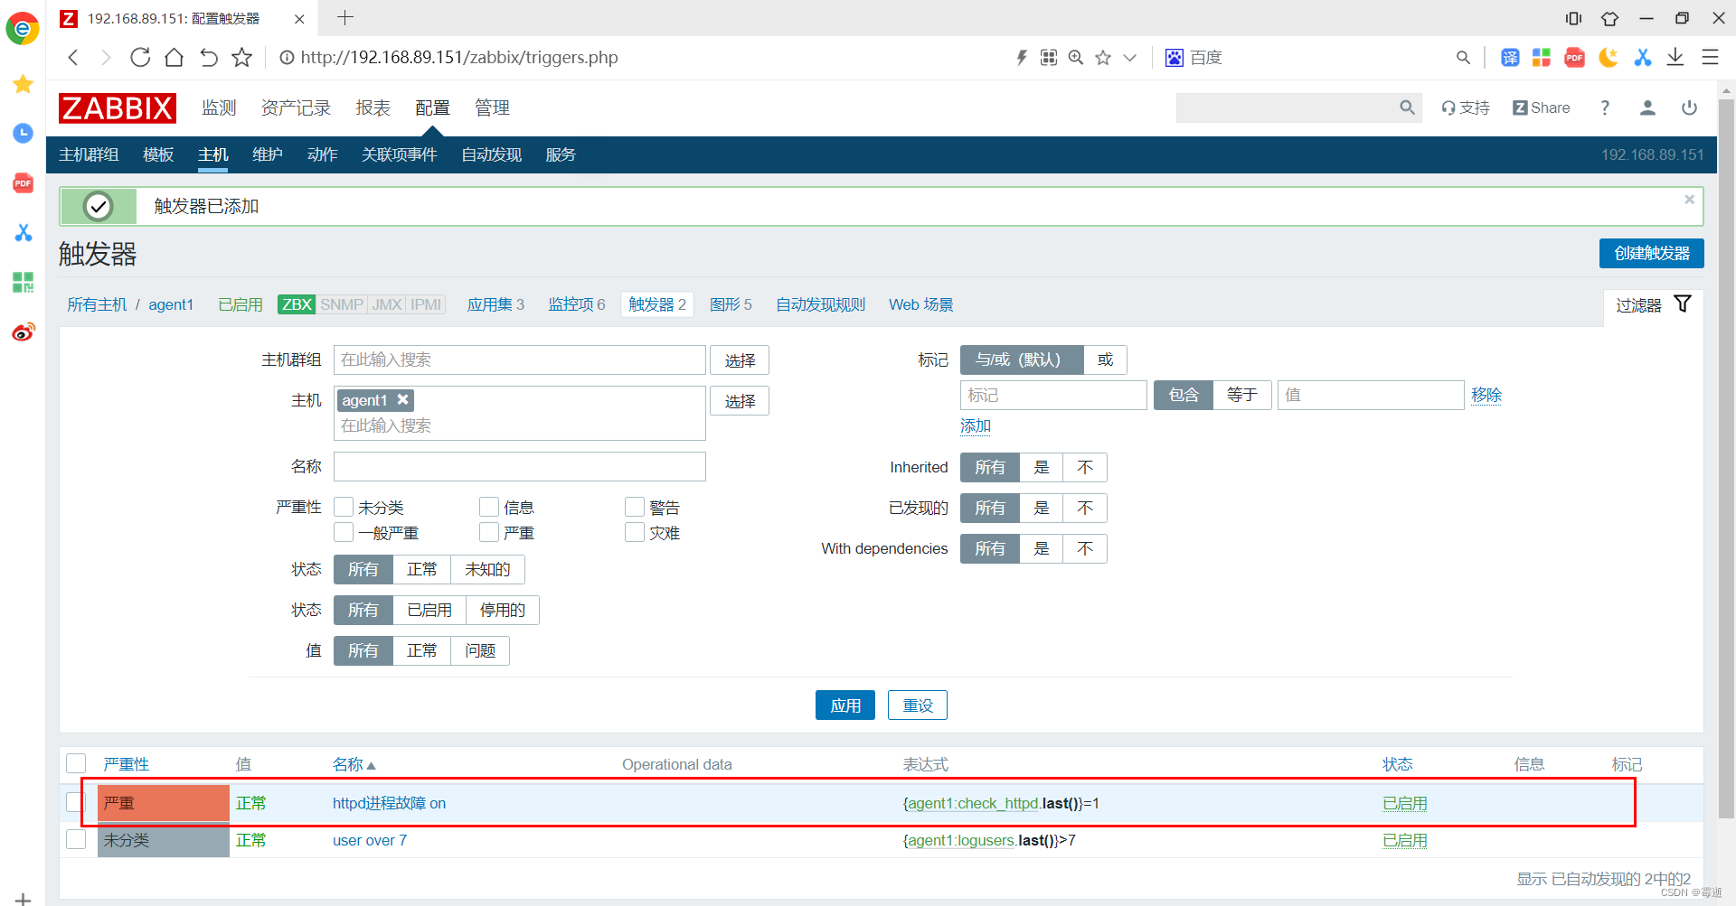Expand the address bar dropdown chevron

(1129, 58)
